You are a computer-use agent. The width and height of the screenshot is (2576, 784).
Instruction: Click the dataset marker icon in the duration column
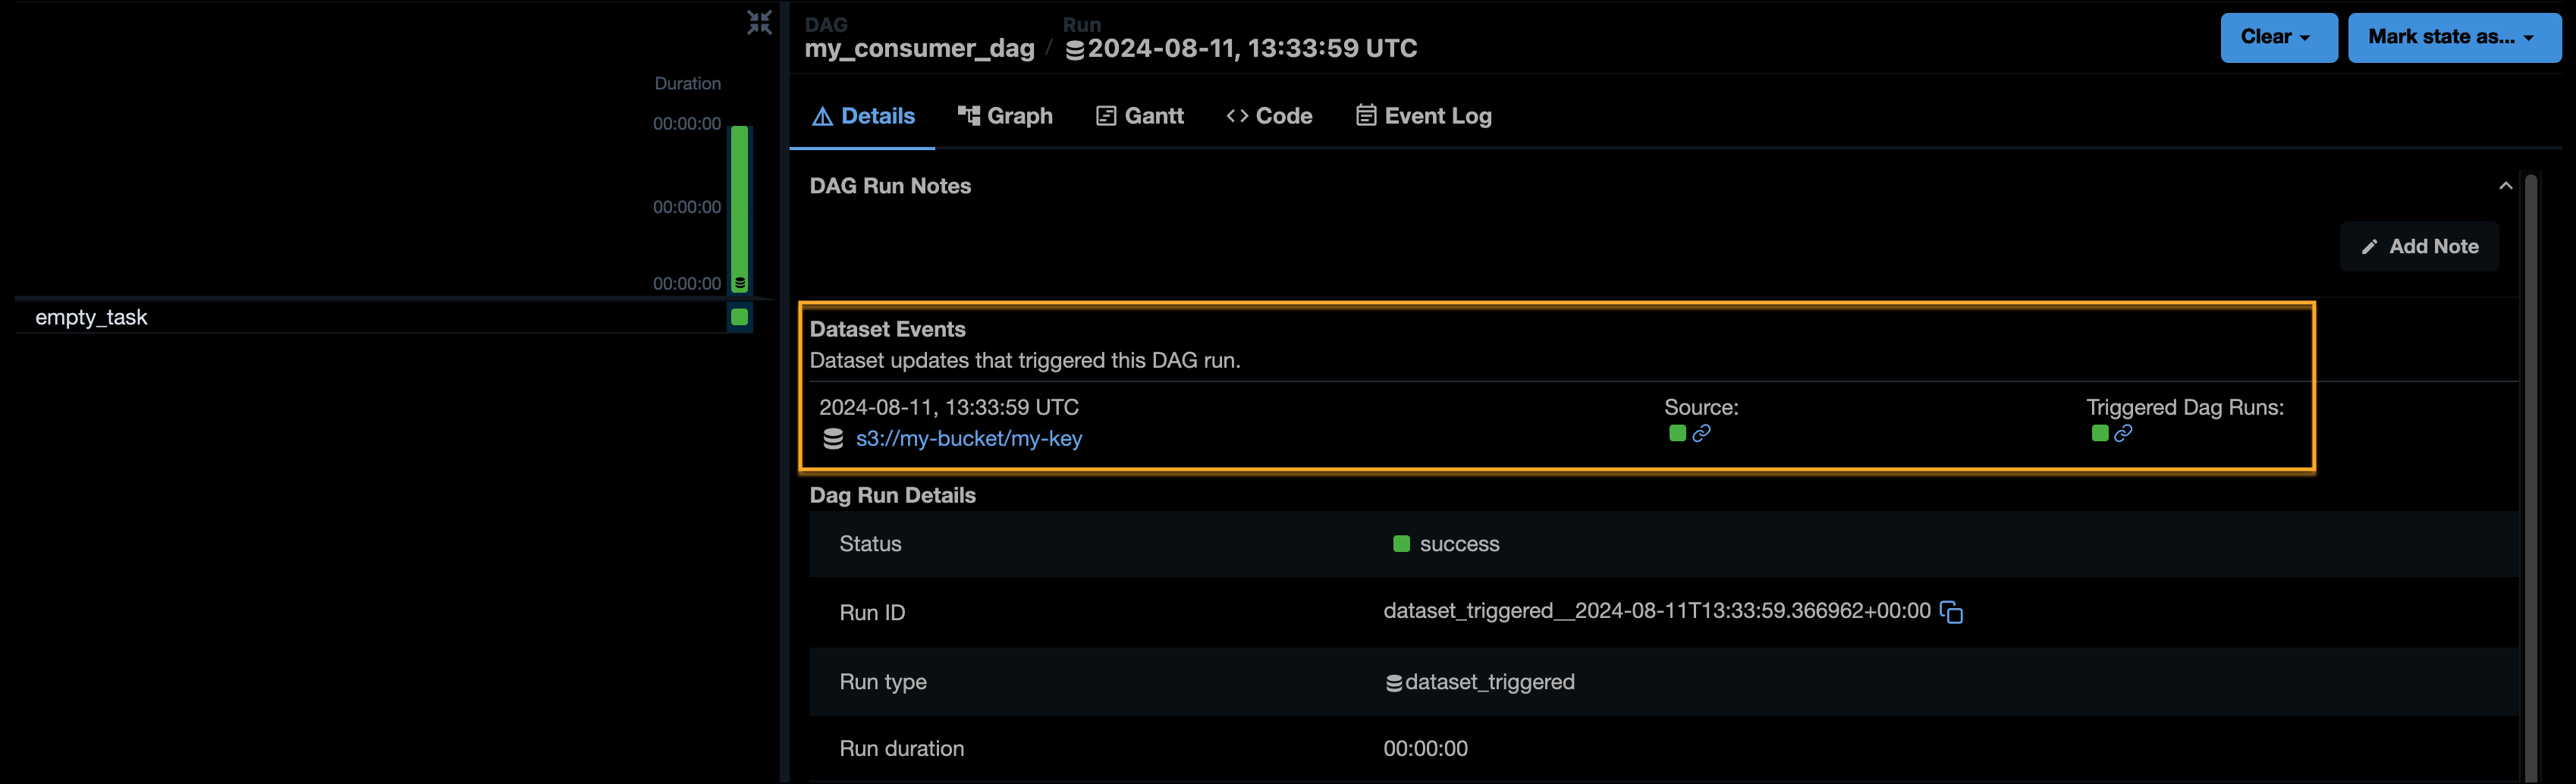tap(739, 283)
